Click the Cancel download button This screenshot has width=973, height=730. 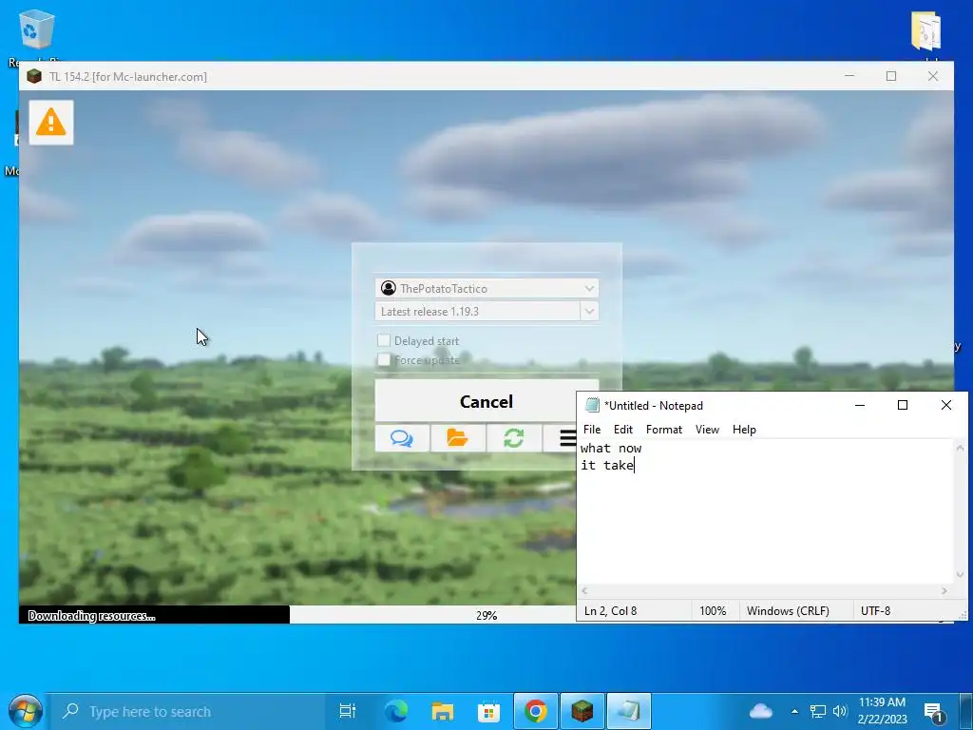486,401
